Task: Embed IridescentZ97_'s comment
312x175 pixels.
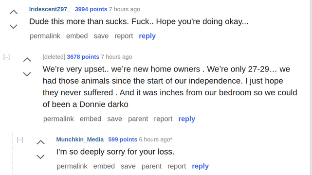Action: click(77, 36)
